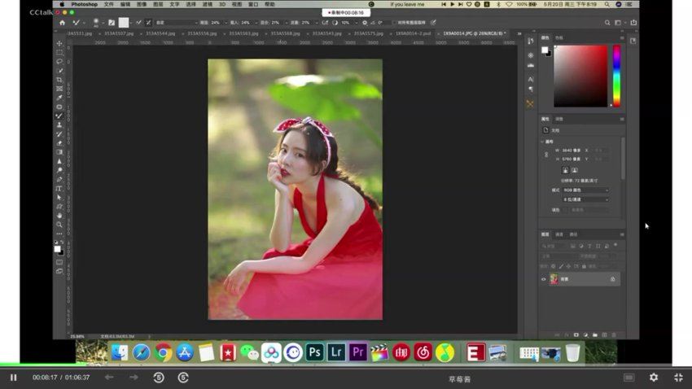
Task: Select the Clone Stamp tool
Action: click(59, 125)
